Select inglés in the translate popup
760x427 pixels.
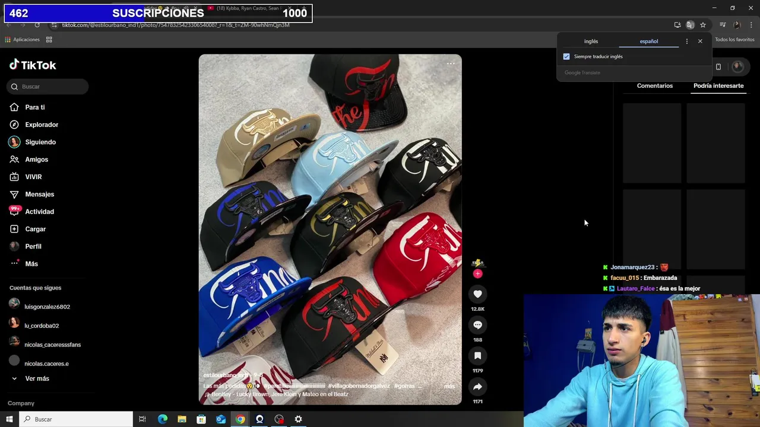[x=591, y=42]
